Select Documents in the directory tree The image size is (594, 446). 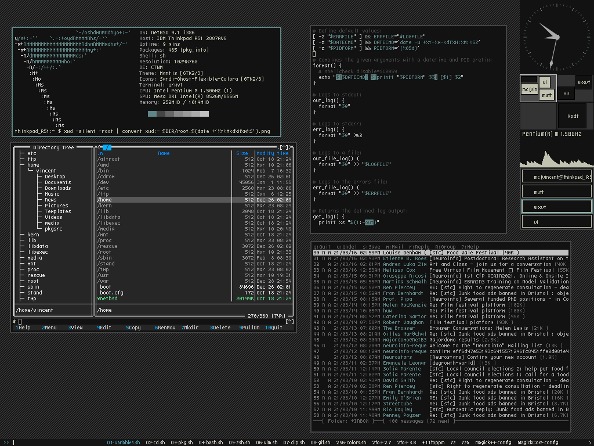click(57, 182)
